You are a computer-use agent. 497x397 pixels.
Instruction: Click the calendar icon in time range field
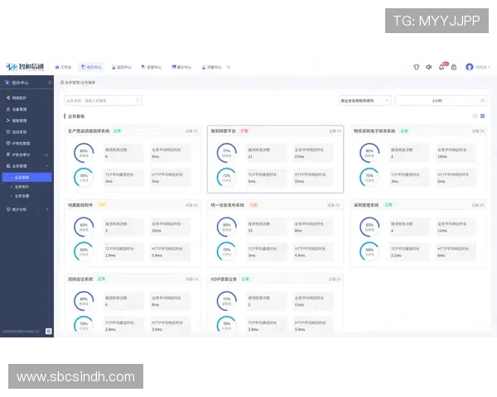[482, 101]
